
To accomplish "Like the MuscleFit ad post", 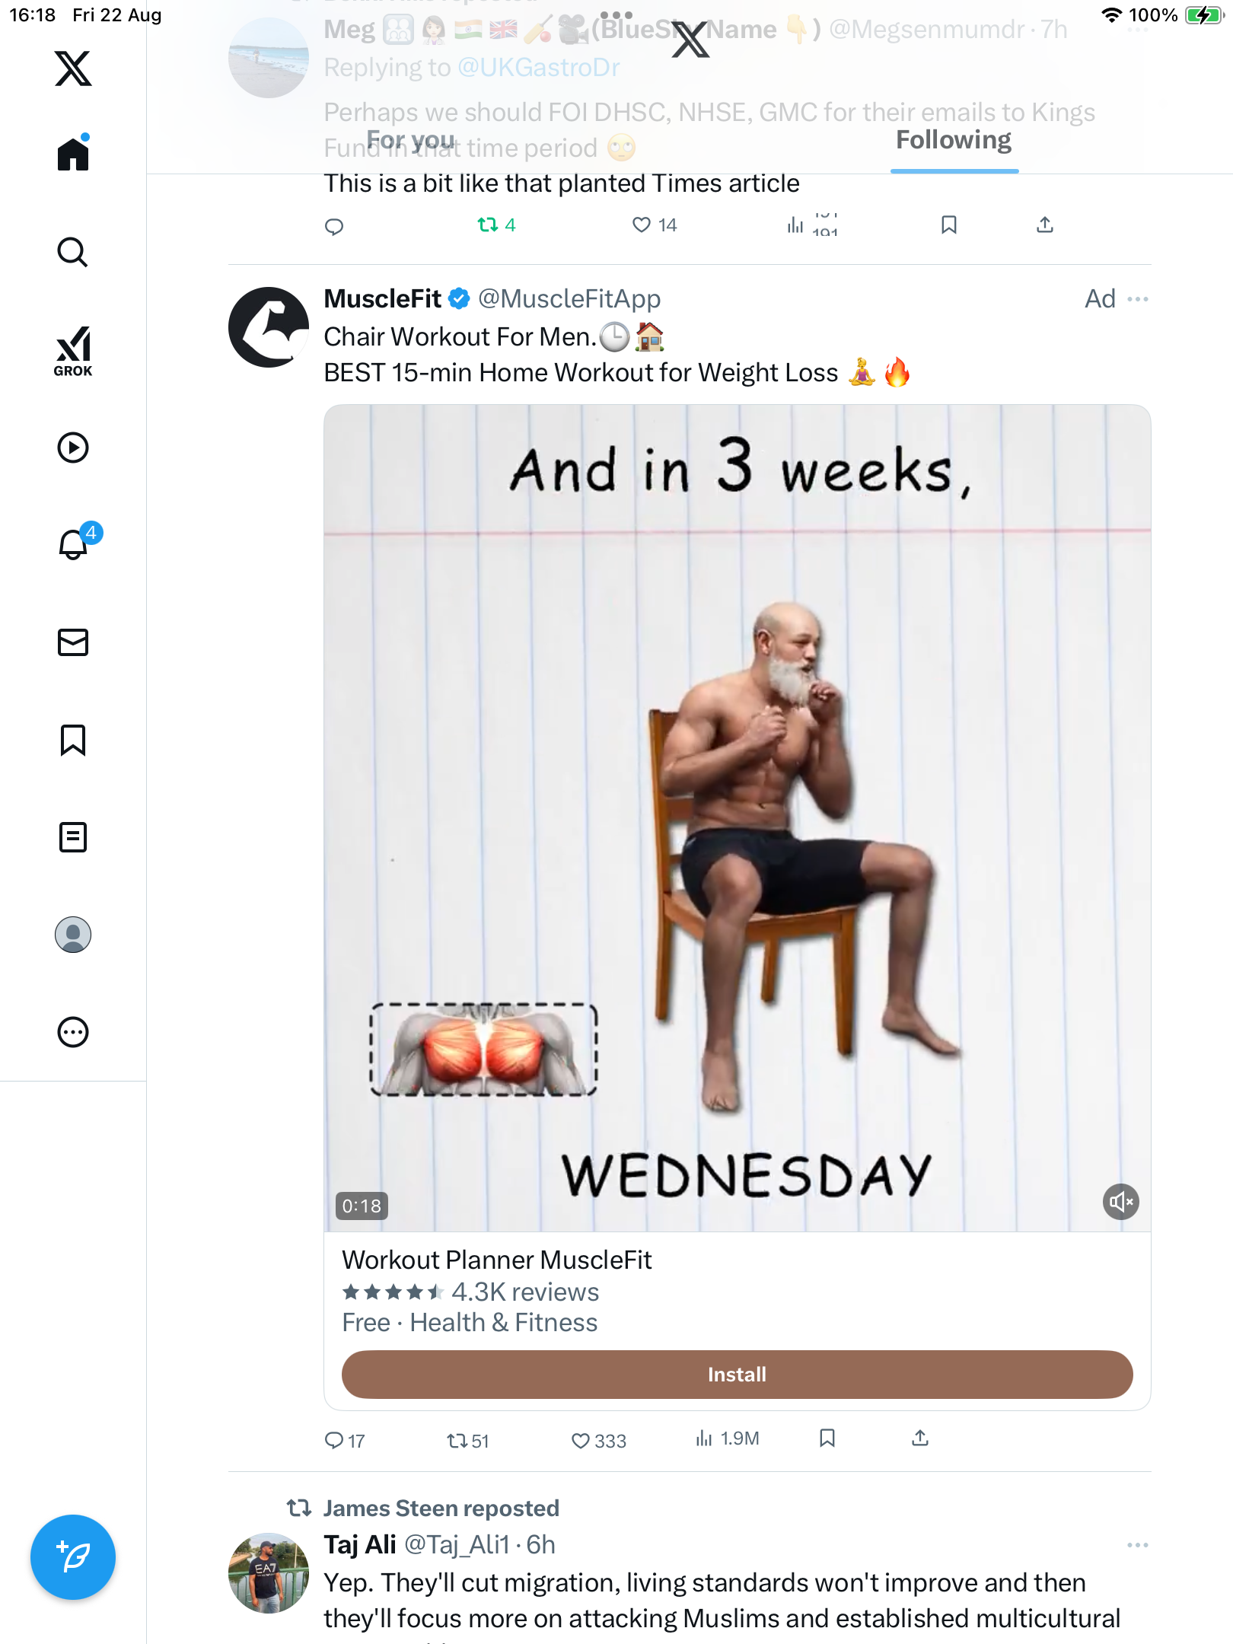I will (x=581, y=1440).
